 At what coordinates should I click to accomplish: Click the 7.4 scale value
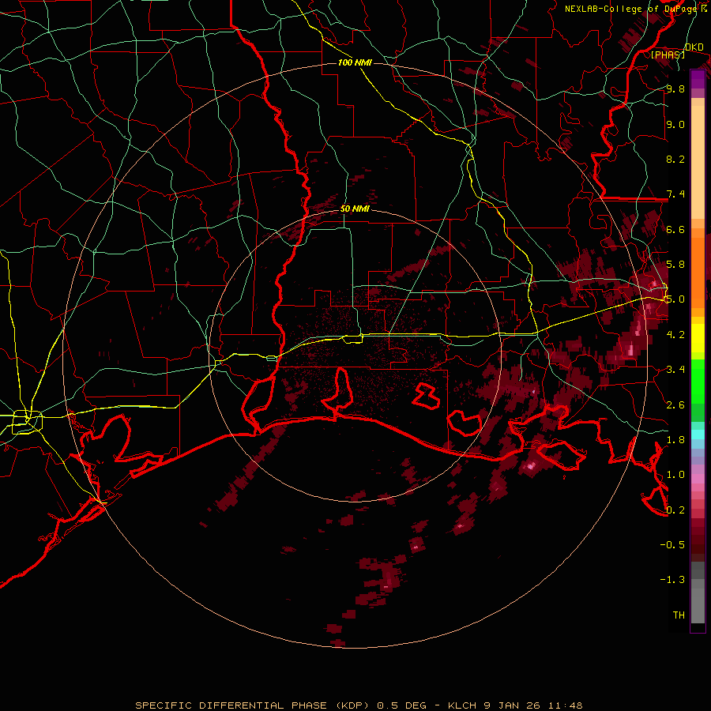(x=675, y=194)
